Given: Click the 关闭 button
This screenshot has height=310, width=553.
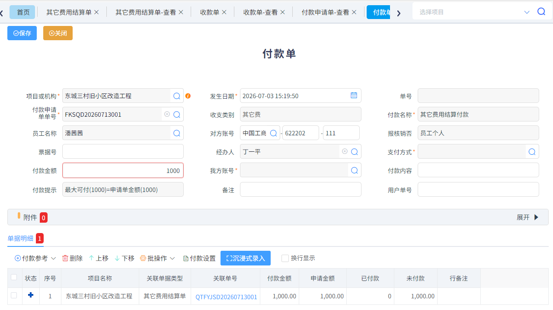Looking at the screenshot, I should [58, 33].
